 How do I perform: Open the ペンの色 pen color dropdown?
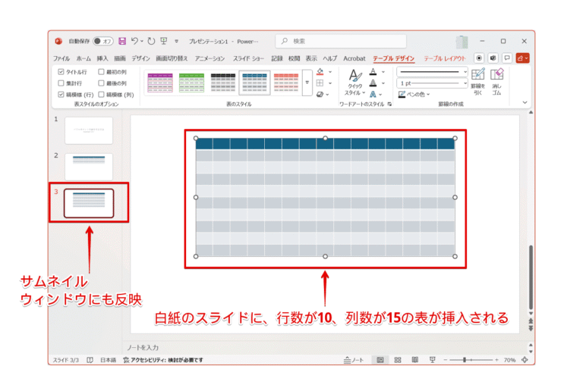click(x=414, y=94)
